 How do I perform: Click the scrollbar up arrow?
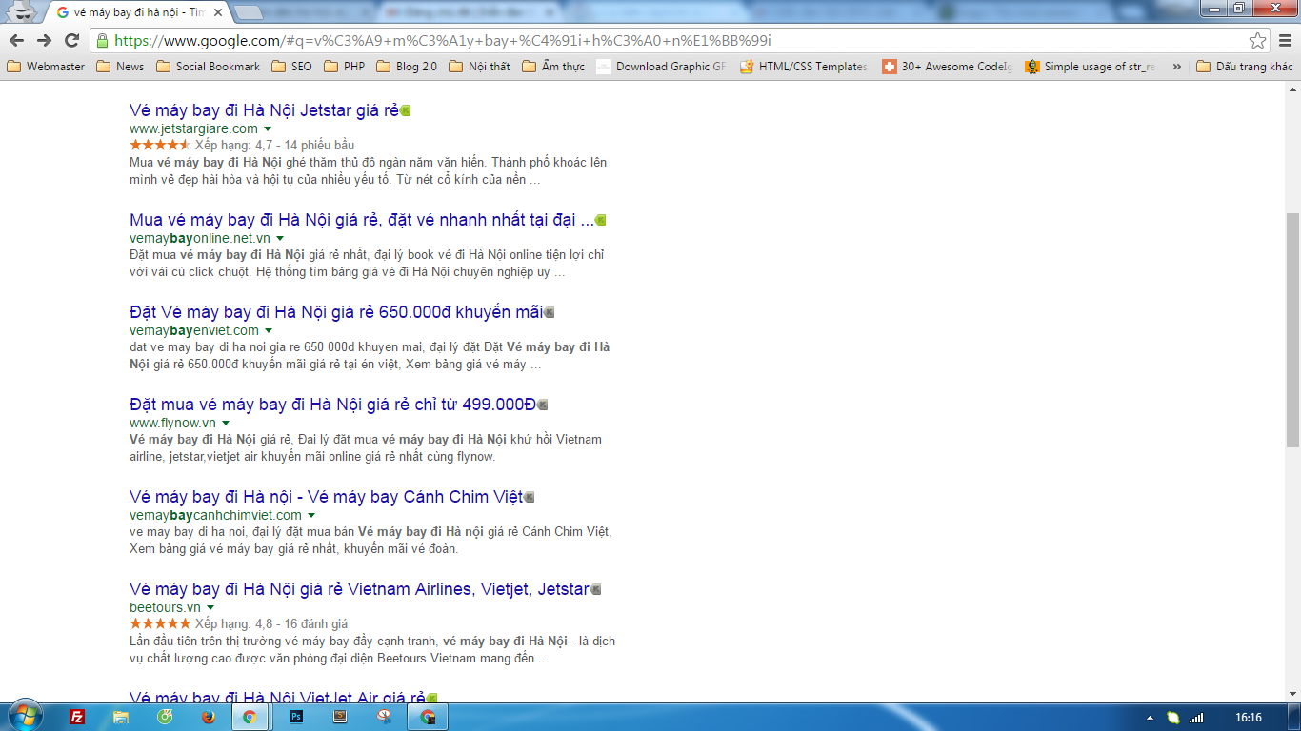[x=1292, y=89]
